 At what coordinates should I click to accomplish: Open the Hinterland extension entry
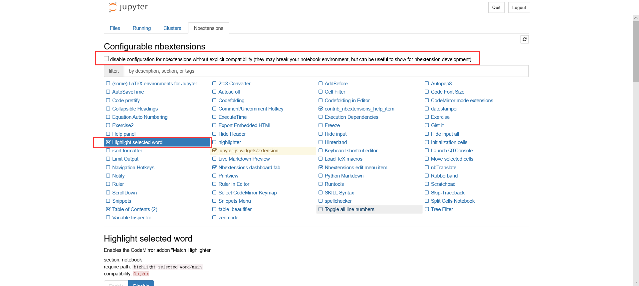[x=335, y=142]
